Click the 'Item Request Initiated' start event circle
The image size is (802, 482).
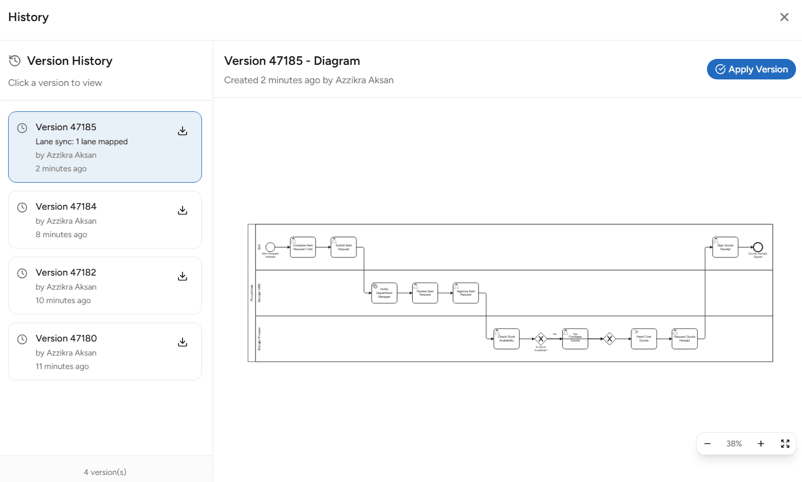pyautogui.click(x=271, y=247)
